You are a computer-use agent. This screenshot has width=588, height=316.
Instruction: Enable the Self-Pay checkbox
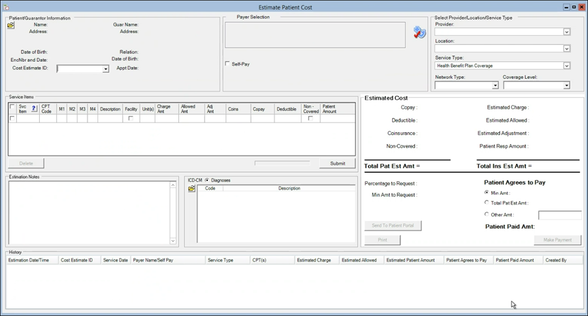(227, 64)
